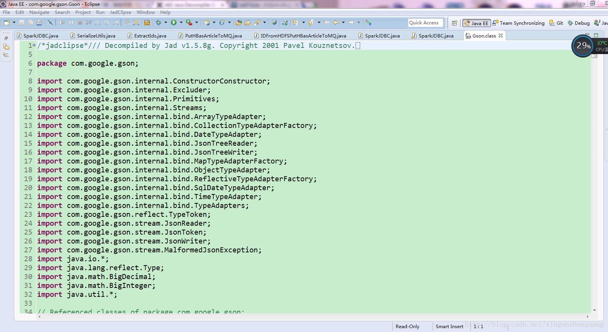Click the Next Annotation icon
This screenshot has height=332, width=608.
(295, 23)
